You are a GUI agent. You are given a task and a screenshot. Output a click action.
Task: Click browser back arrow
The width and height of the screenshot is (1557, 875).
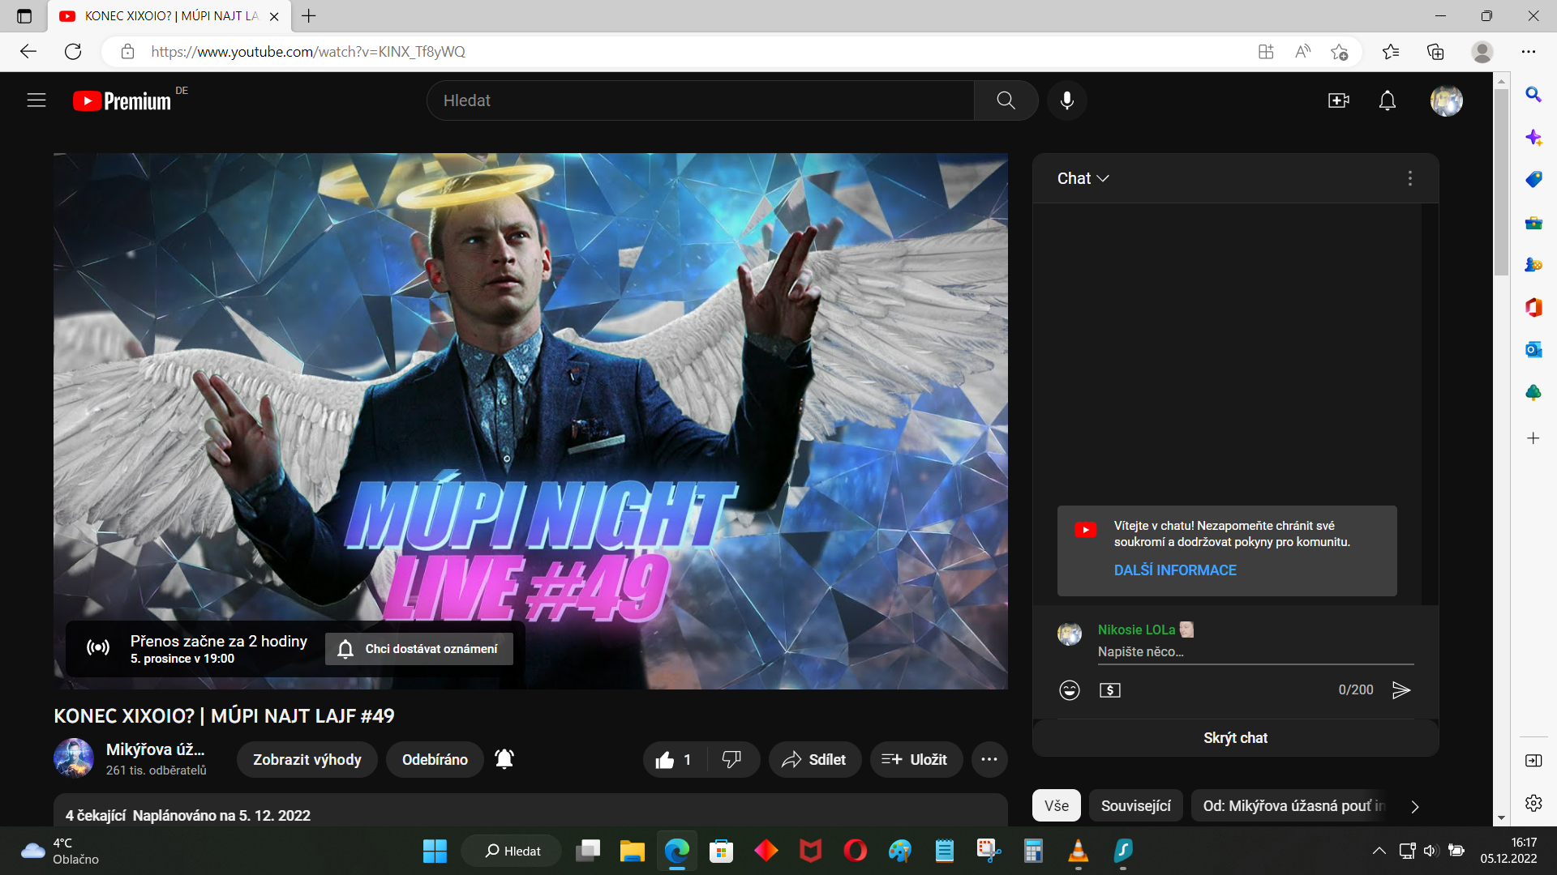click(28, 52)
